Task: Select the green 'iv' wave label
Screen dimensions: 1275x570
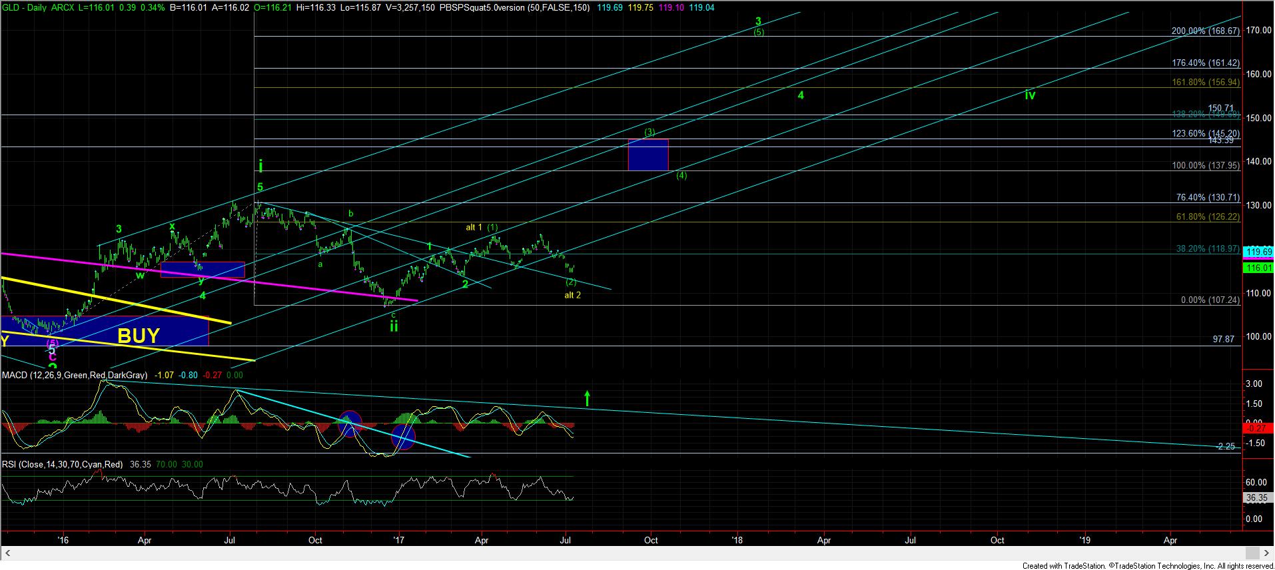Action: (1030, 95)
